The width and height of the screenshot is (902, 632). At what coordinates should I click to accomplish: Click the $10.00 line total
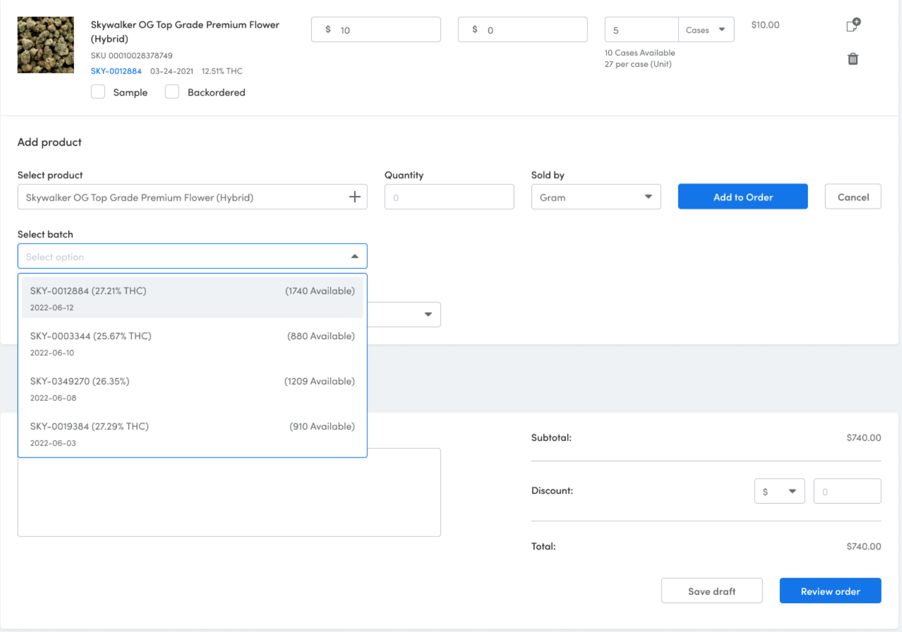tap(765, 25)
